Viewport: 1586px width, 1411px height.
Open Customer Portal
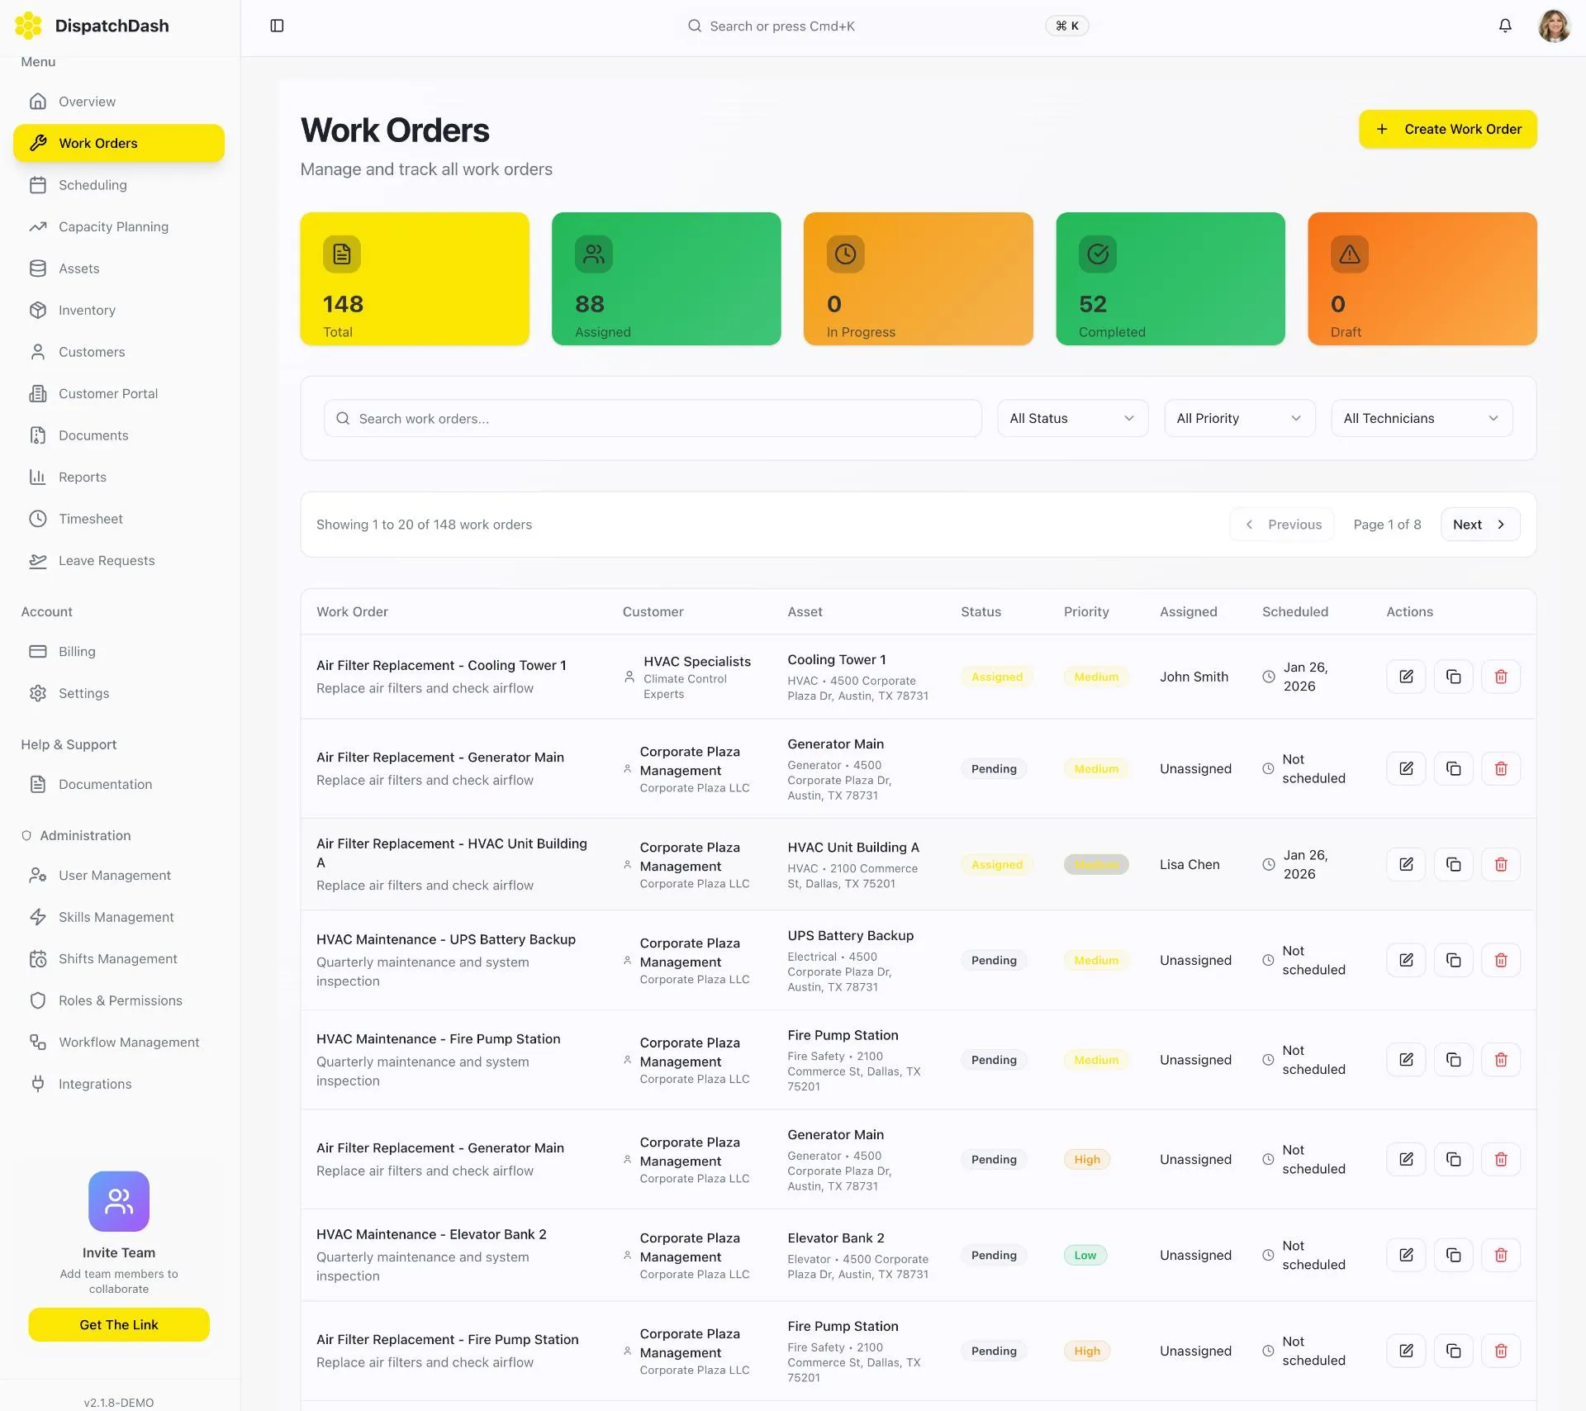pyautogui.click(x=119, y=393)
